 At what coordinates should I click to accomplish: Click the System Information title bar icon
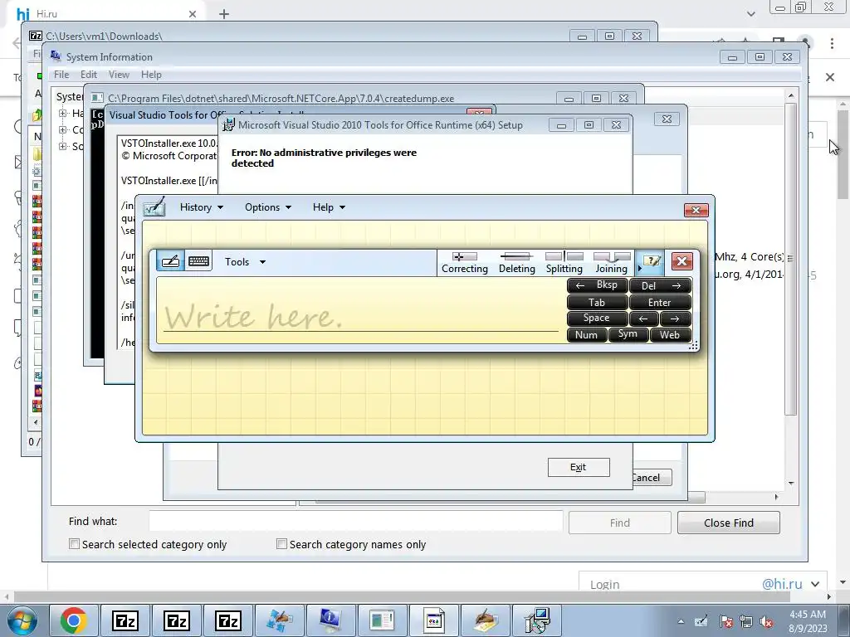(56, 56)
